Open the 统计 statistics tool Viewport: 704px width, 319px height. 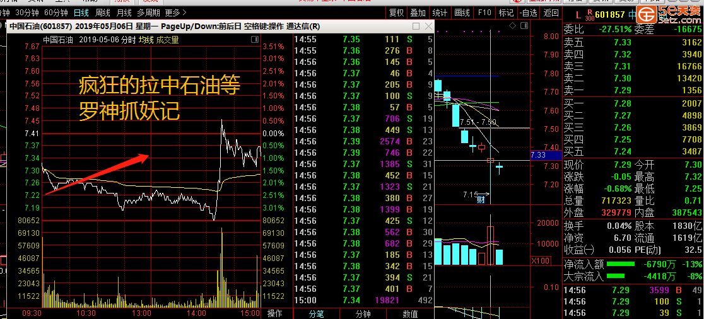(x=440, y=13)
